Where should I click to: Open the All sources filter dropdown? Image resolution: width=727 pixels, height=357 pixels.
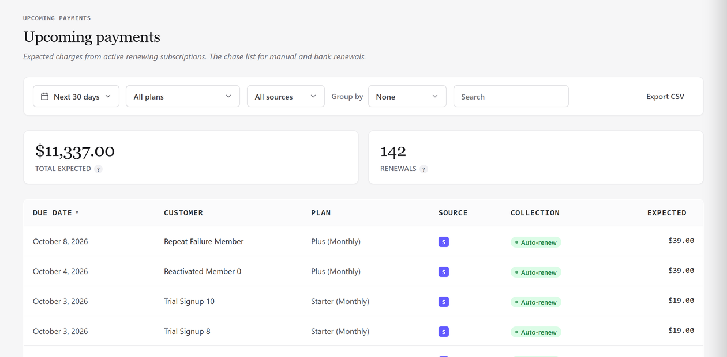tap(286, 96)
